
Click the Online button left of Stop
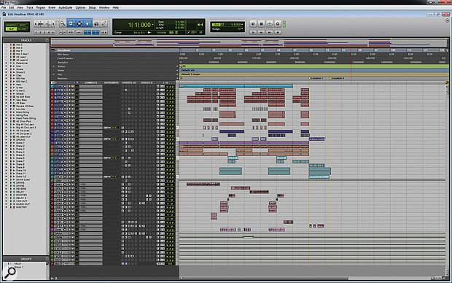[253, 24]
